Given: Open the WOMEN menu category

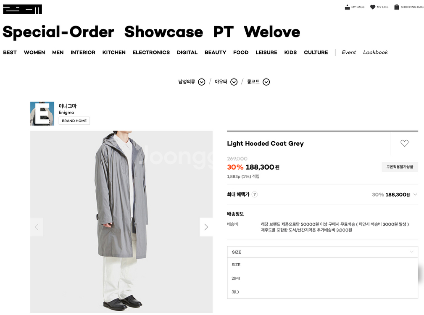Looking at the screenshot, I should (x=34, y=52).
